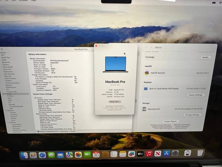Viewport: 222px width, 167px height.
Task: Select Applications under Software
Action: click(17, 126)
